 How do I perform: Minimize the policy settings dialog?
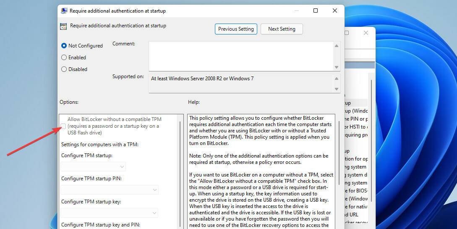click(x=296, y=11)
